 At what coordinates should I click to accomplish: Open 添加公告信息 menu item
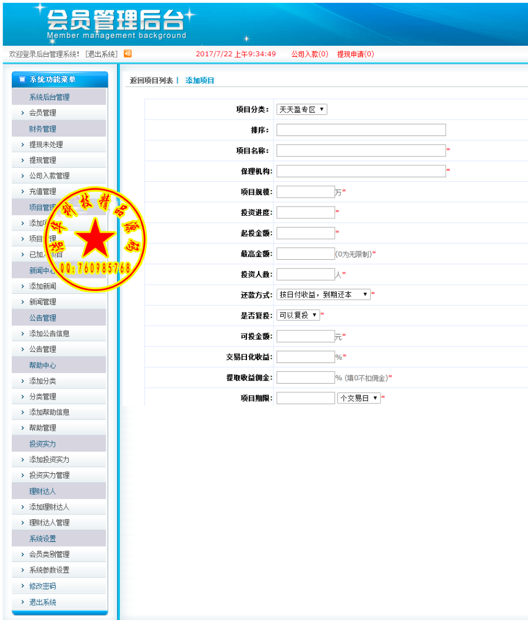49,333
